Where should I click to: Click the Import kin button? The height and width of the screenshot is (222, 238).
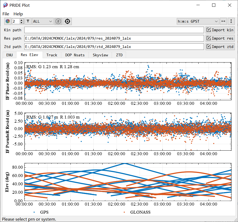[220, 30]
